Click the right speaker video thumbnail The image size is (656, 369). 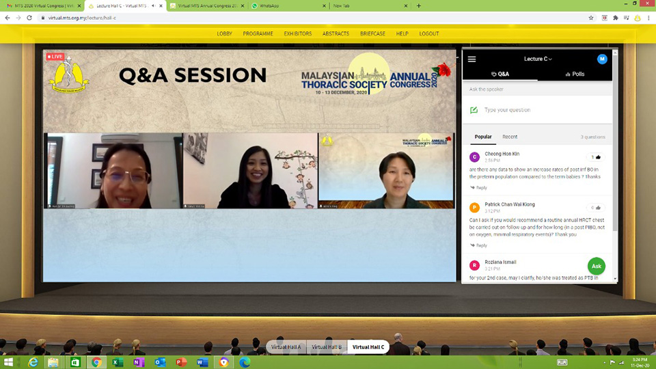[x=386, y=171]
